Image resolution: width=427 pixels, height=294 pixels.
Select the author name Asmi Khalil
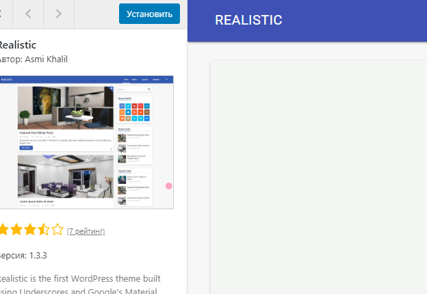[x=46, y=59]
